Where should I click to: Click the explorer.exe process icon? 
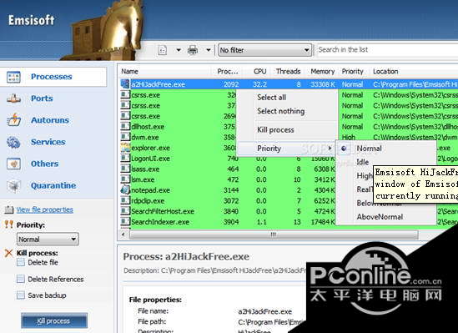pyautogui.click(x=125, y=148)
